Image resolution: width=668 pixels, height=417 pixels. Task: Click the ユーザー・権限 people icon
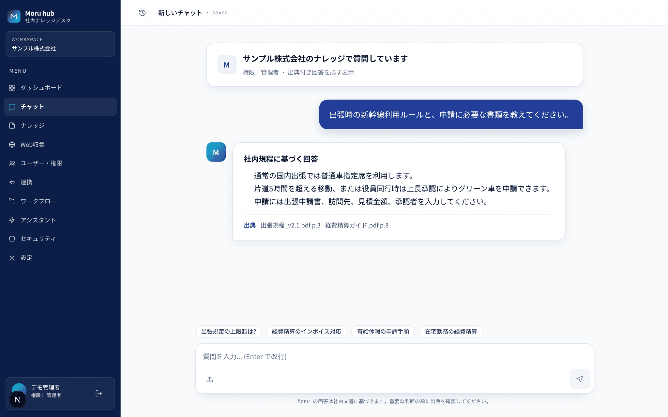[x=12, y=164]
